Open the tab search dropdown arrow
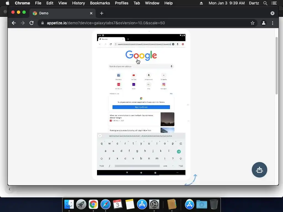Image resolution: width=283 pixels, height=212 pixels. click(x=272, y=13)
